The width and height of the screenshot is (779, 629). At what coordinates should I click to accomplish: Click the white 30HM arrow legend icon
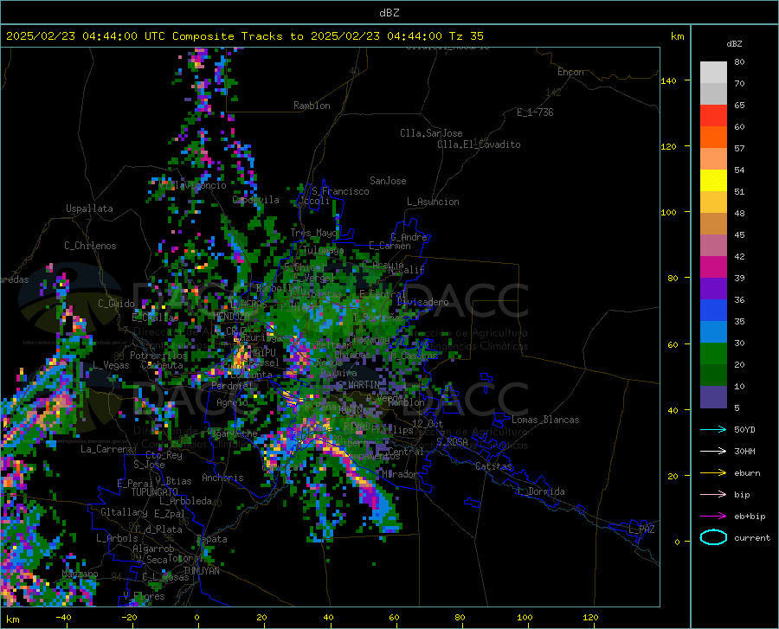pos(713,451)
